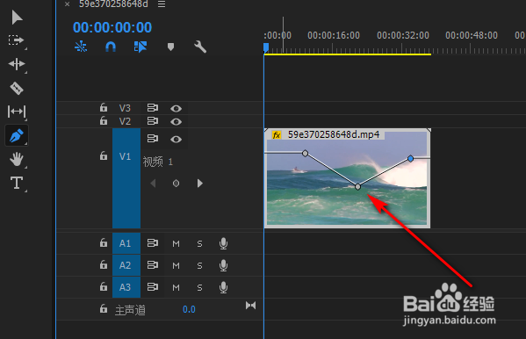
Task: Select the blue highlighted keyframe on clip
Action: pyautogui.click(x=411, y=158)
